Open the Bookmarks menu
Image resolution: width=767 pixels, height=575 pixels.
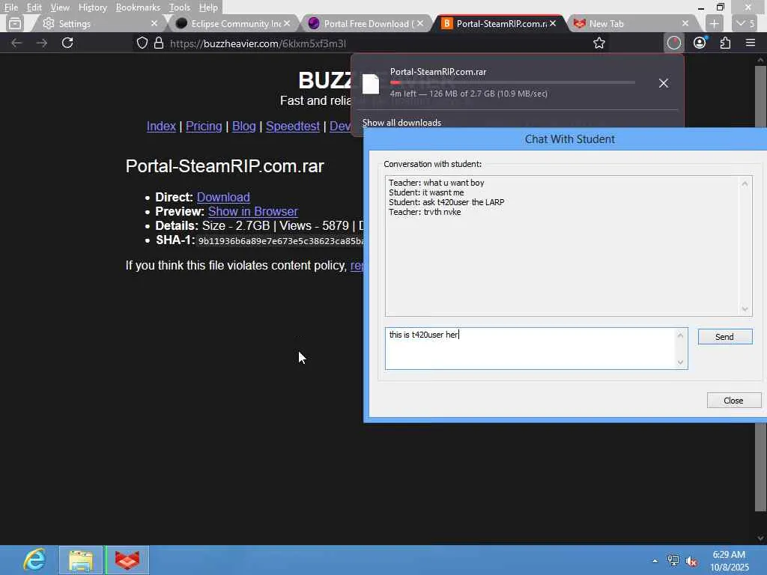coord(138,7)
